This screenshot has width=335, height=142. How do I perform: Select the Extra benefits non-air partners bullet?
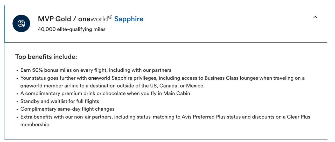(x=165, y=121)
